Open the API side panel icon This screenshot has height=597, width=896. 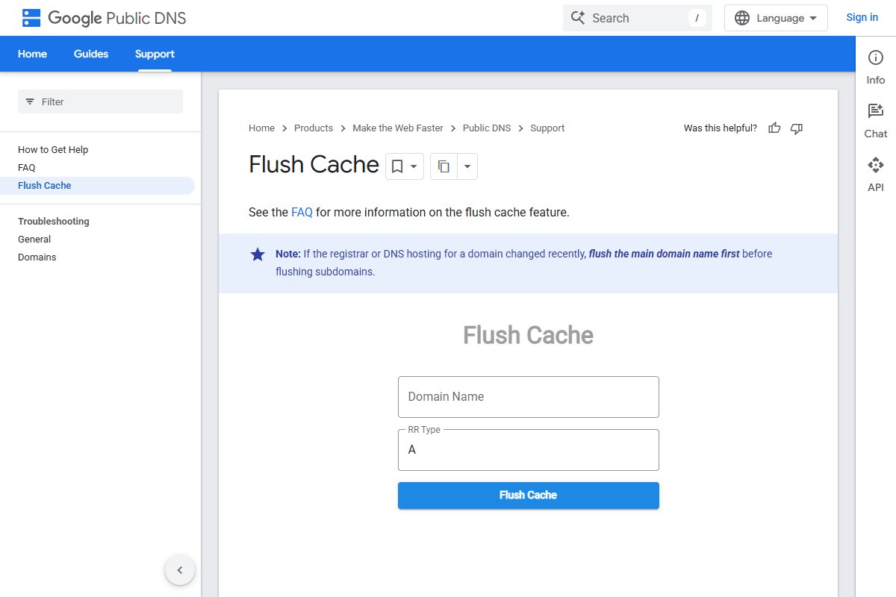pos(876,165)
